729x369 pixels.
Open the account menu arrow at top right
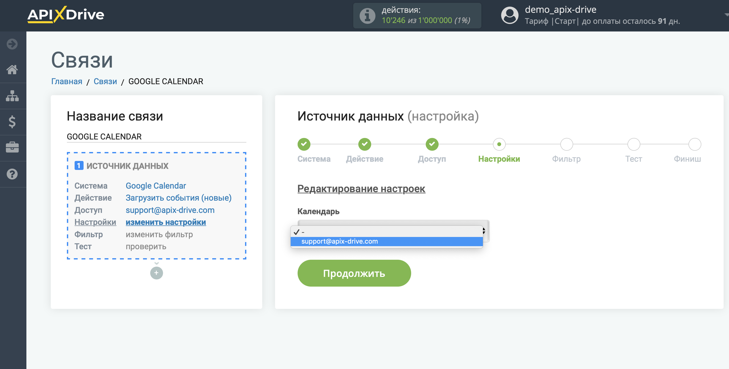tap(726, 15)
